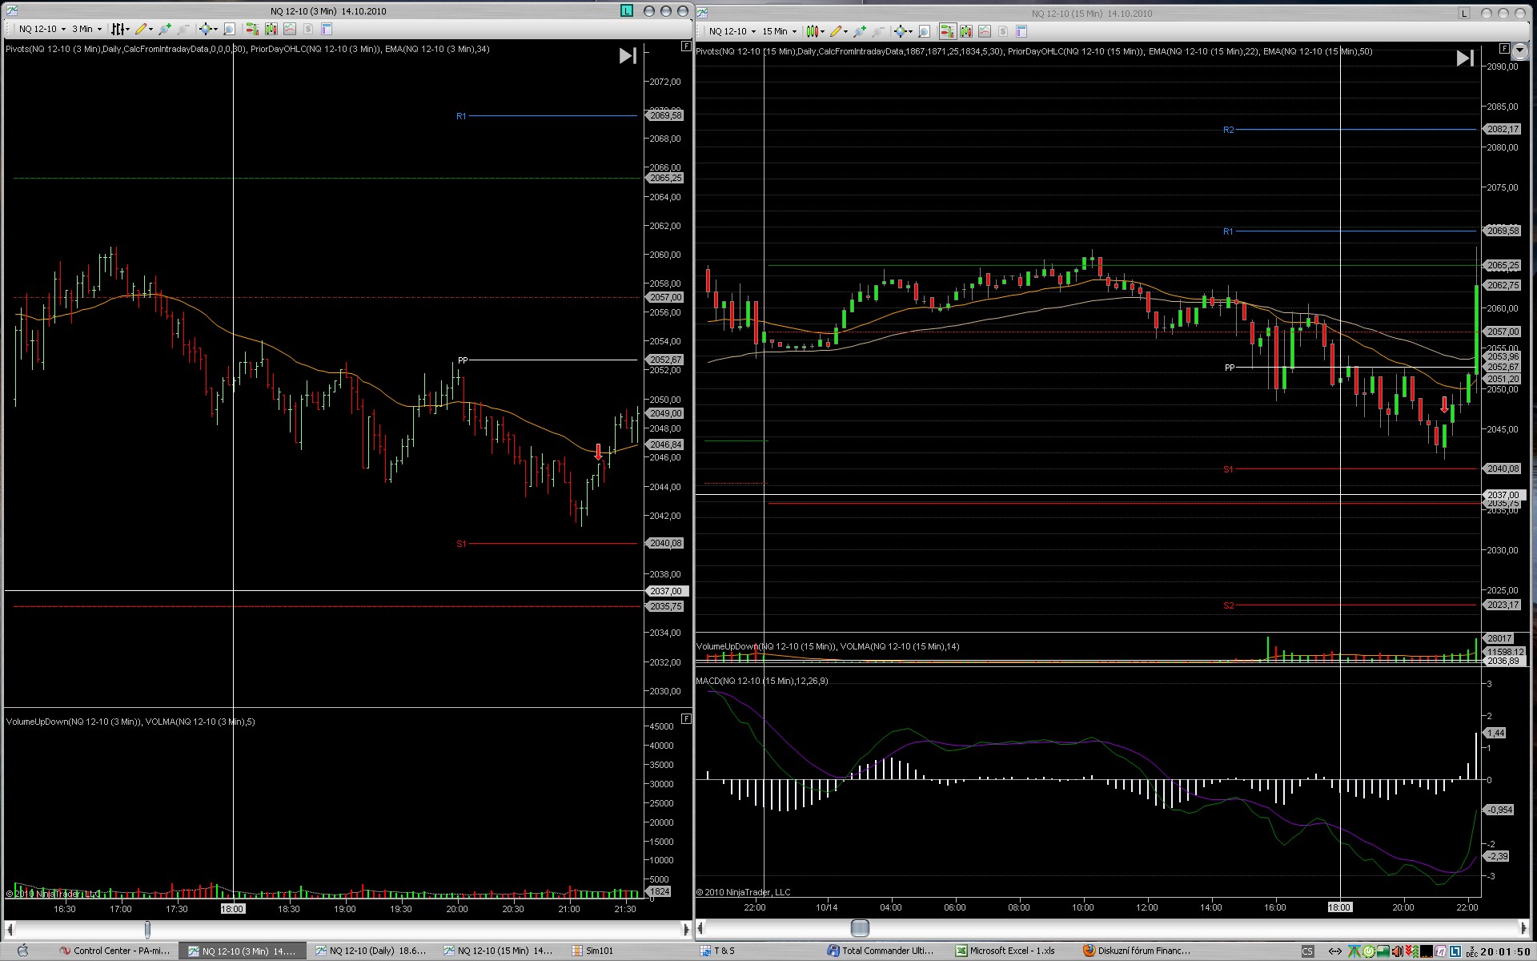Open the Strategies icon in 3 Min chart toolbar

290,29
